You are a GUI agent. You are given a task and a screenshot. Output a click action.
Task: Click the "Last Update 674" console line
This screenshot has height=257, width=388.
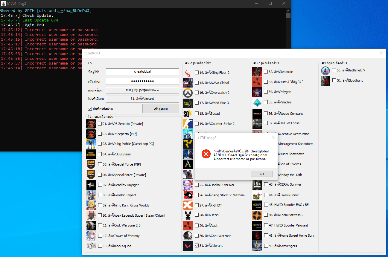pos(40,20)
